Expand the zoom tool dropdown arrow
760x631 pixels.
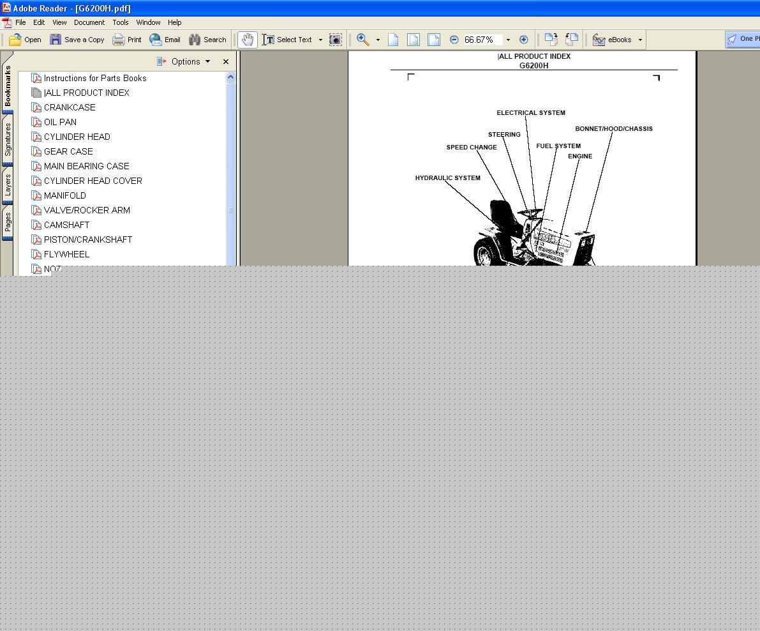(378, 40)
